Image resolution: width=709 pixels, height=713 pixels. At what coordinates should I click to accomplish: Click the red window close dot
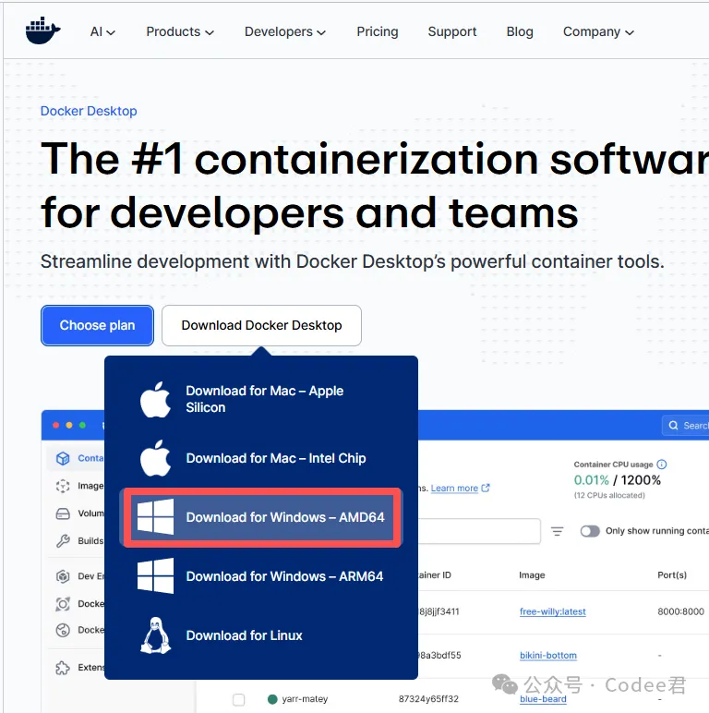(56, 425)
